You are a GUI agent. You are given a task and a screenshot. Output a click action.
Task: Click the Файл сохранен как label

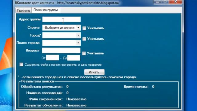[x=46, y=99]
